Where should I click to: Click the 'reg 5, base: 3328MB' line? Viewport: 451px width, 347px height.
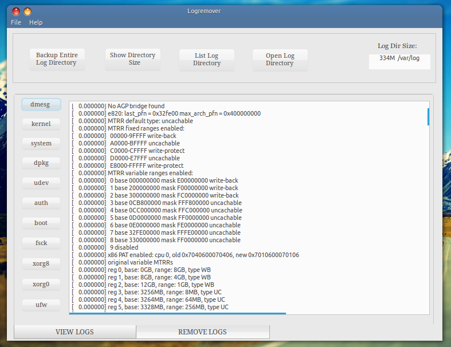(x=150, y=307)
